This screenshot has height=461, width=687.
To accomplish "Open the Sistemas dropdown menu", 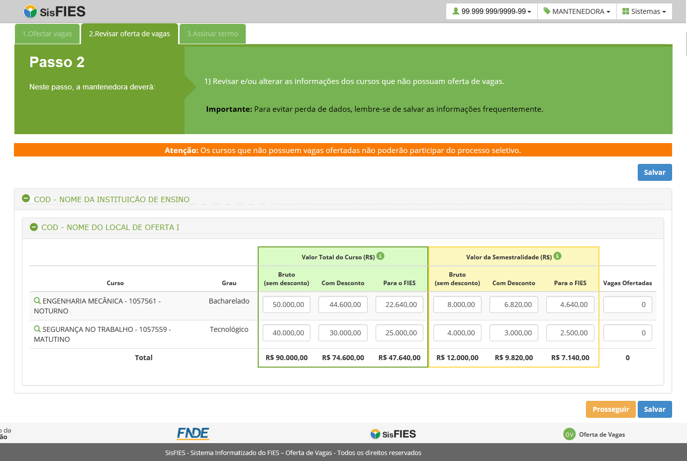I will click(644, 11).
